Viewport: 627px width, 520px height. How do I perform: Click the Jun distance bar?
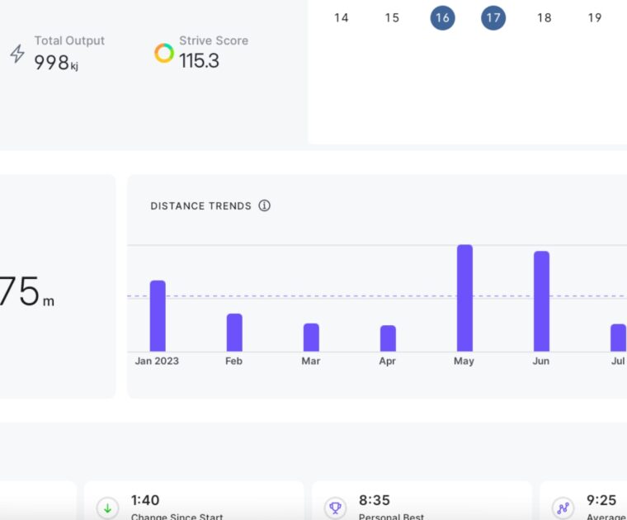(541, 301)
